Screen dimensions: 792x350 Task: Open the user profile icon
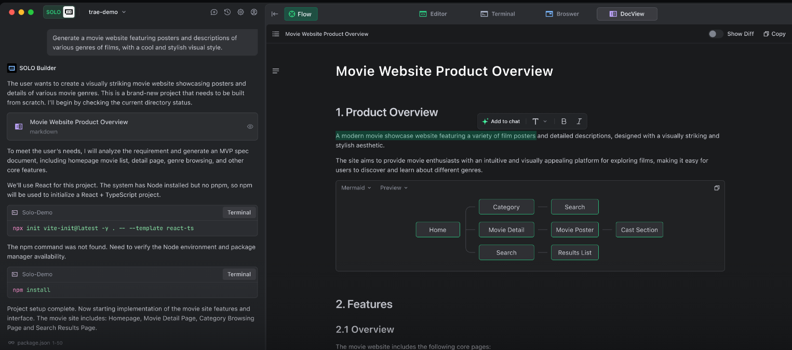254,12
